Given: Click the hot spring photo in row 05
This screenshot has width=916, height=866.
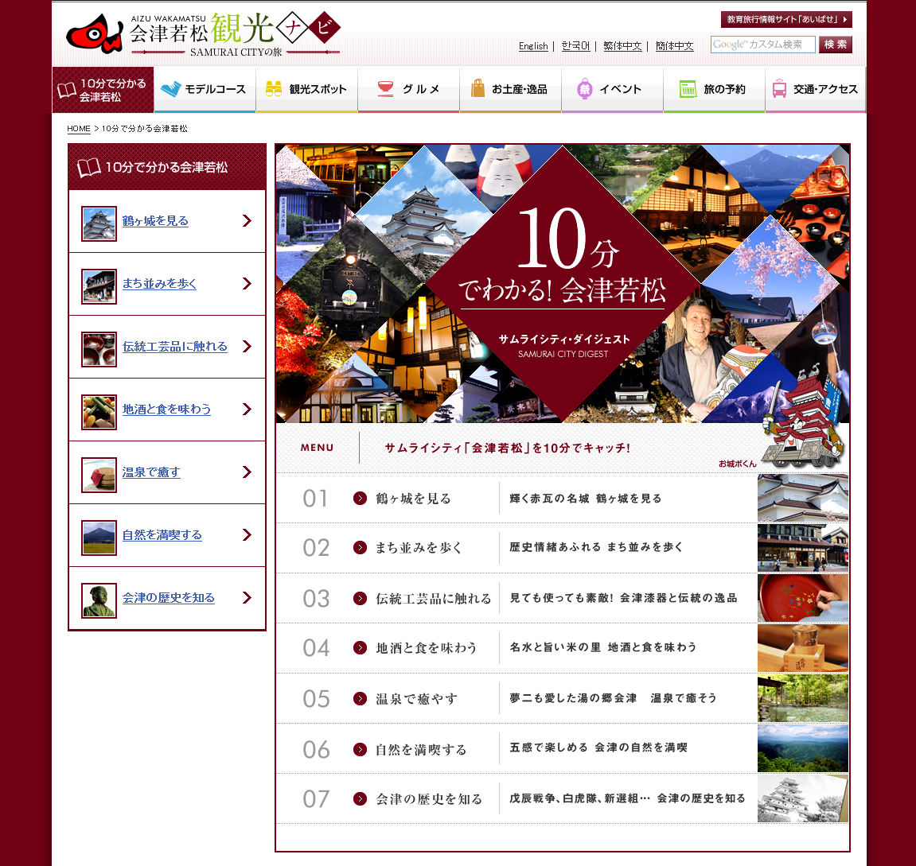Looking at the screenshot, I should (803, 698).
